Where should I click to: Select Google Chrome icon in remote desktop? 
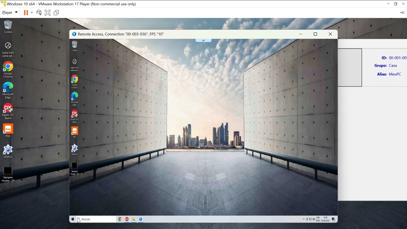(74, 81)
